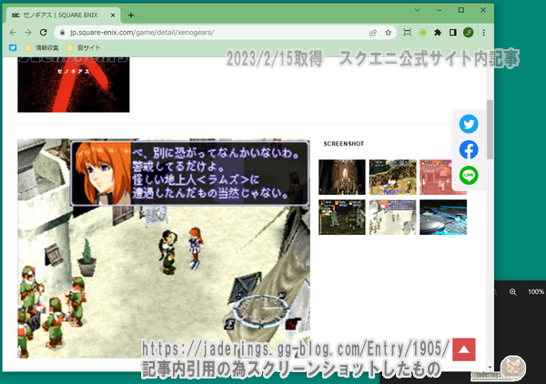Go forward with the browser forward arrow
Screen dimensions: 546x384
(x=28, y=33)
